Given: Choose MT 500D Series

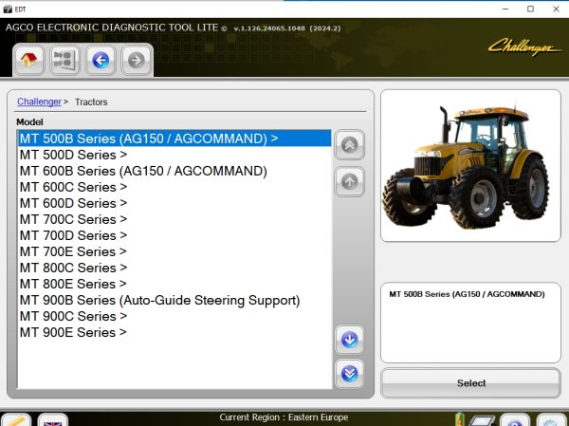Looking at the screenshot, I should click(x=174, y=155).
